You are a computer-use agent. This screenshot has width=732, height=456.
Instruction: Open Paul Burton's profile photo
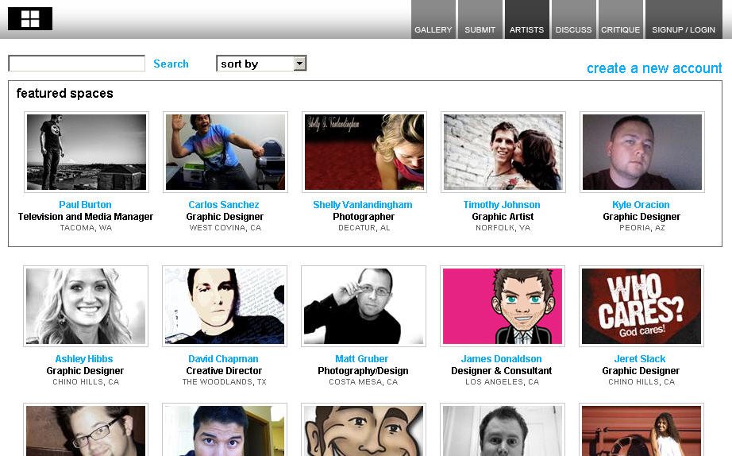[87, 152]
